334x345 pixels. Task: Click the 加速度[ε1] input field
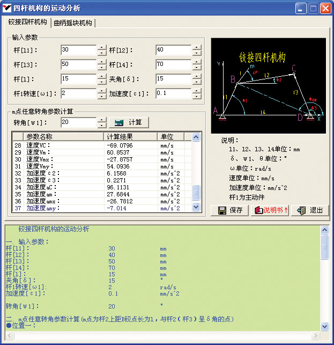click(173, 93)
